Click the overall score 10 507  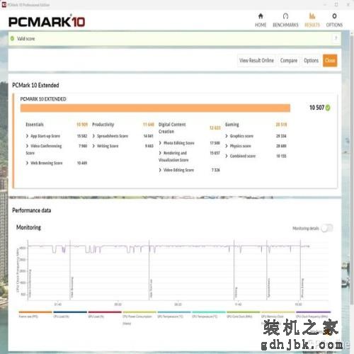click(x=316, y=108)
